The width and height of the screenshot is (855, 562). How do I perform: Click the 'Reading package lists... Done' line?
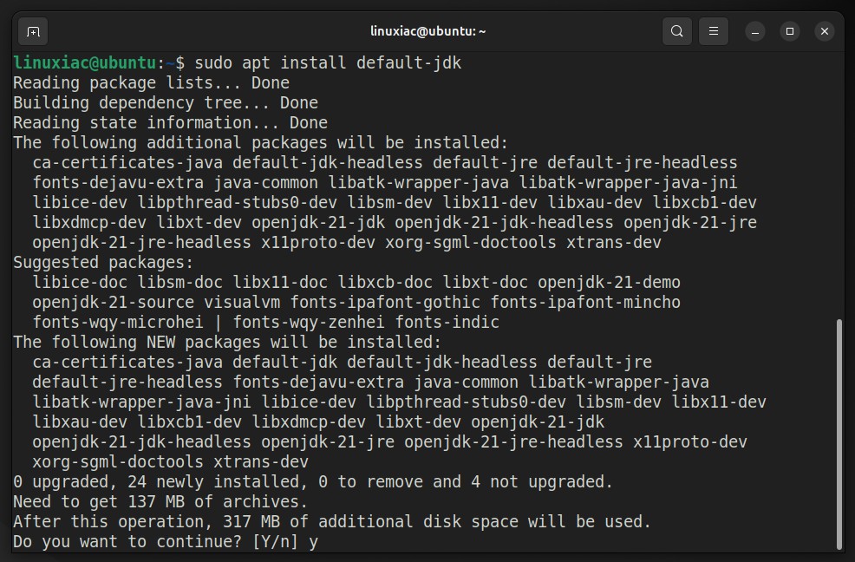coord(151,83)
